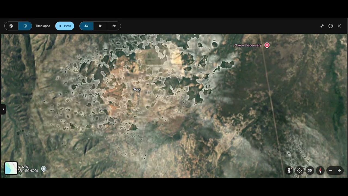The width and height of the screenshot is (348, 196).
Task: Set playback speed to .5x
Action: [86, 26]
